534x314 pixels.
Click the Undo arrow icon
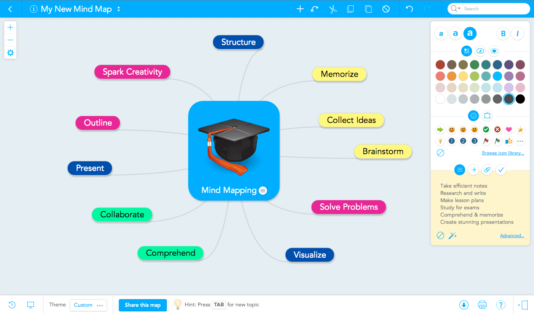409,9
